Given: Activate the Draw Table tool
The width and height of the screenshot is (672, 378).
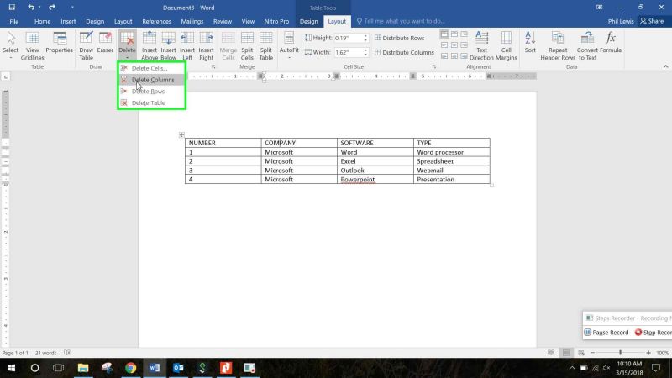Looking at the screenshot, I should click(x=87, y=45).
